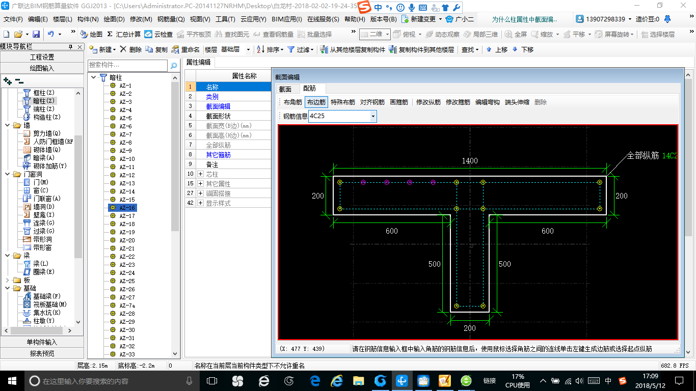This screenshot has height=391, width=696.
Task: Close the 模块导航栏 panel
Action: [x=79, y=46]
